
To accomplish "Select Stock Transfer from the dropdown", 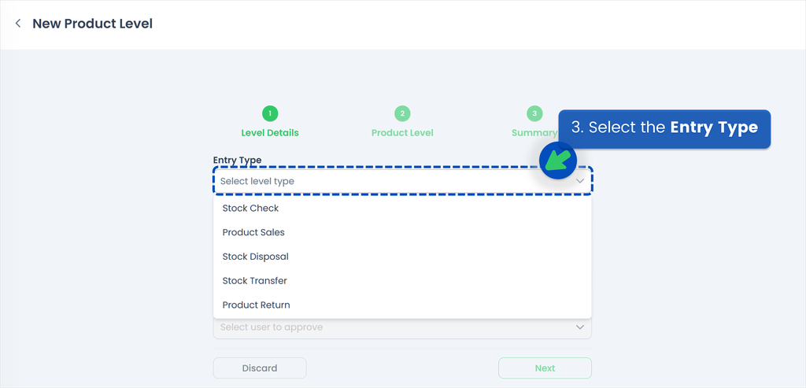I will (x=255, y=281).
